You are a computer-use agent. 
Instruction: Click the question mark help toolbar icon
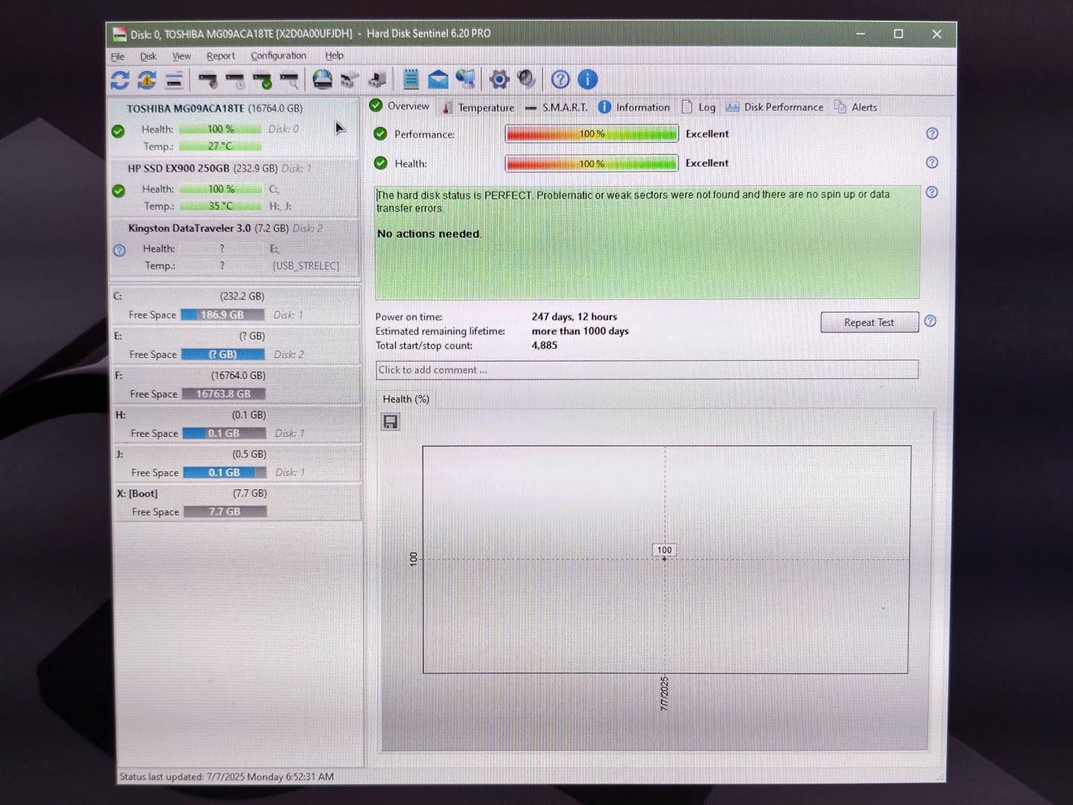tap(560, 79)
